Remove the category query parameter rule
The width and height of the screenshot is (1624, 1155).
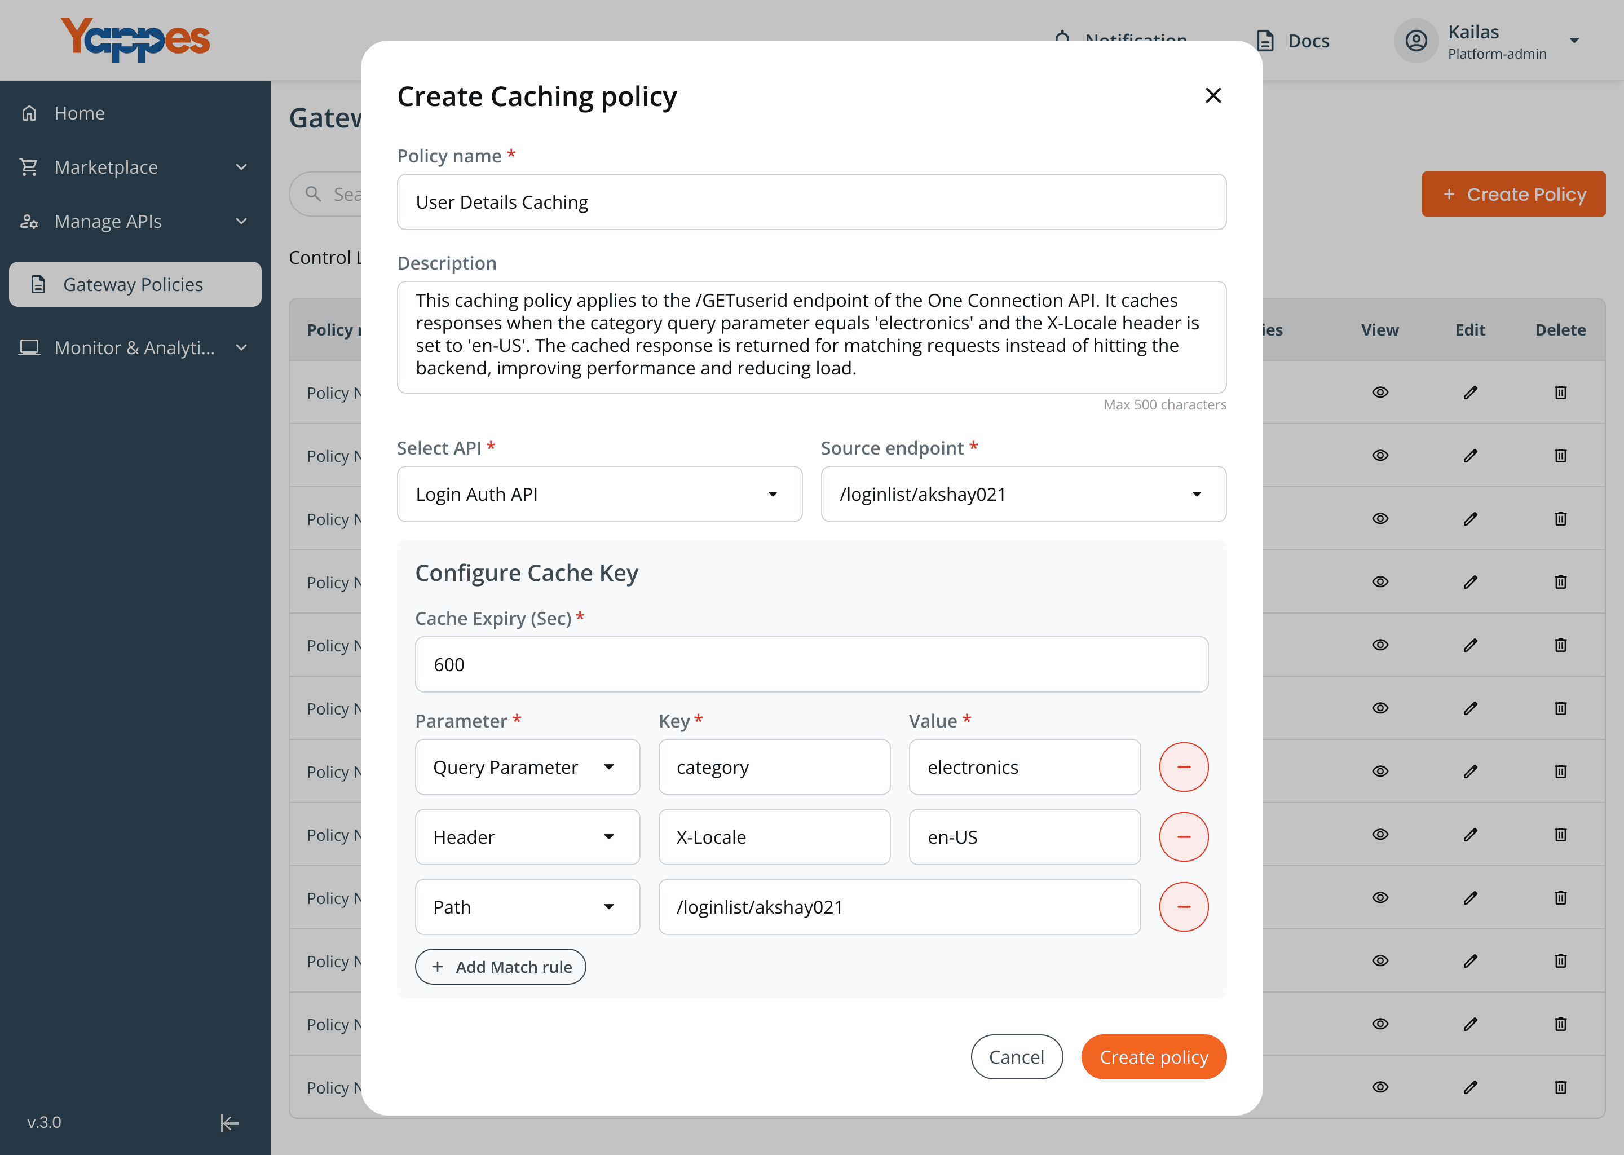(1183, 766)
